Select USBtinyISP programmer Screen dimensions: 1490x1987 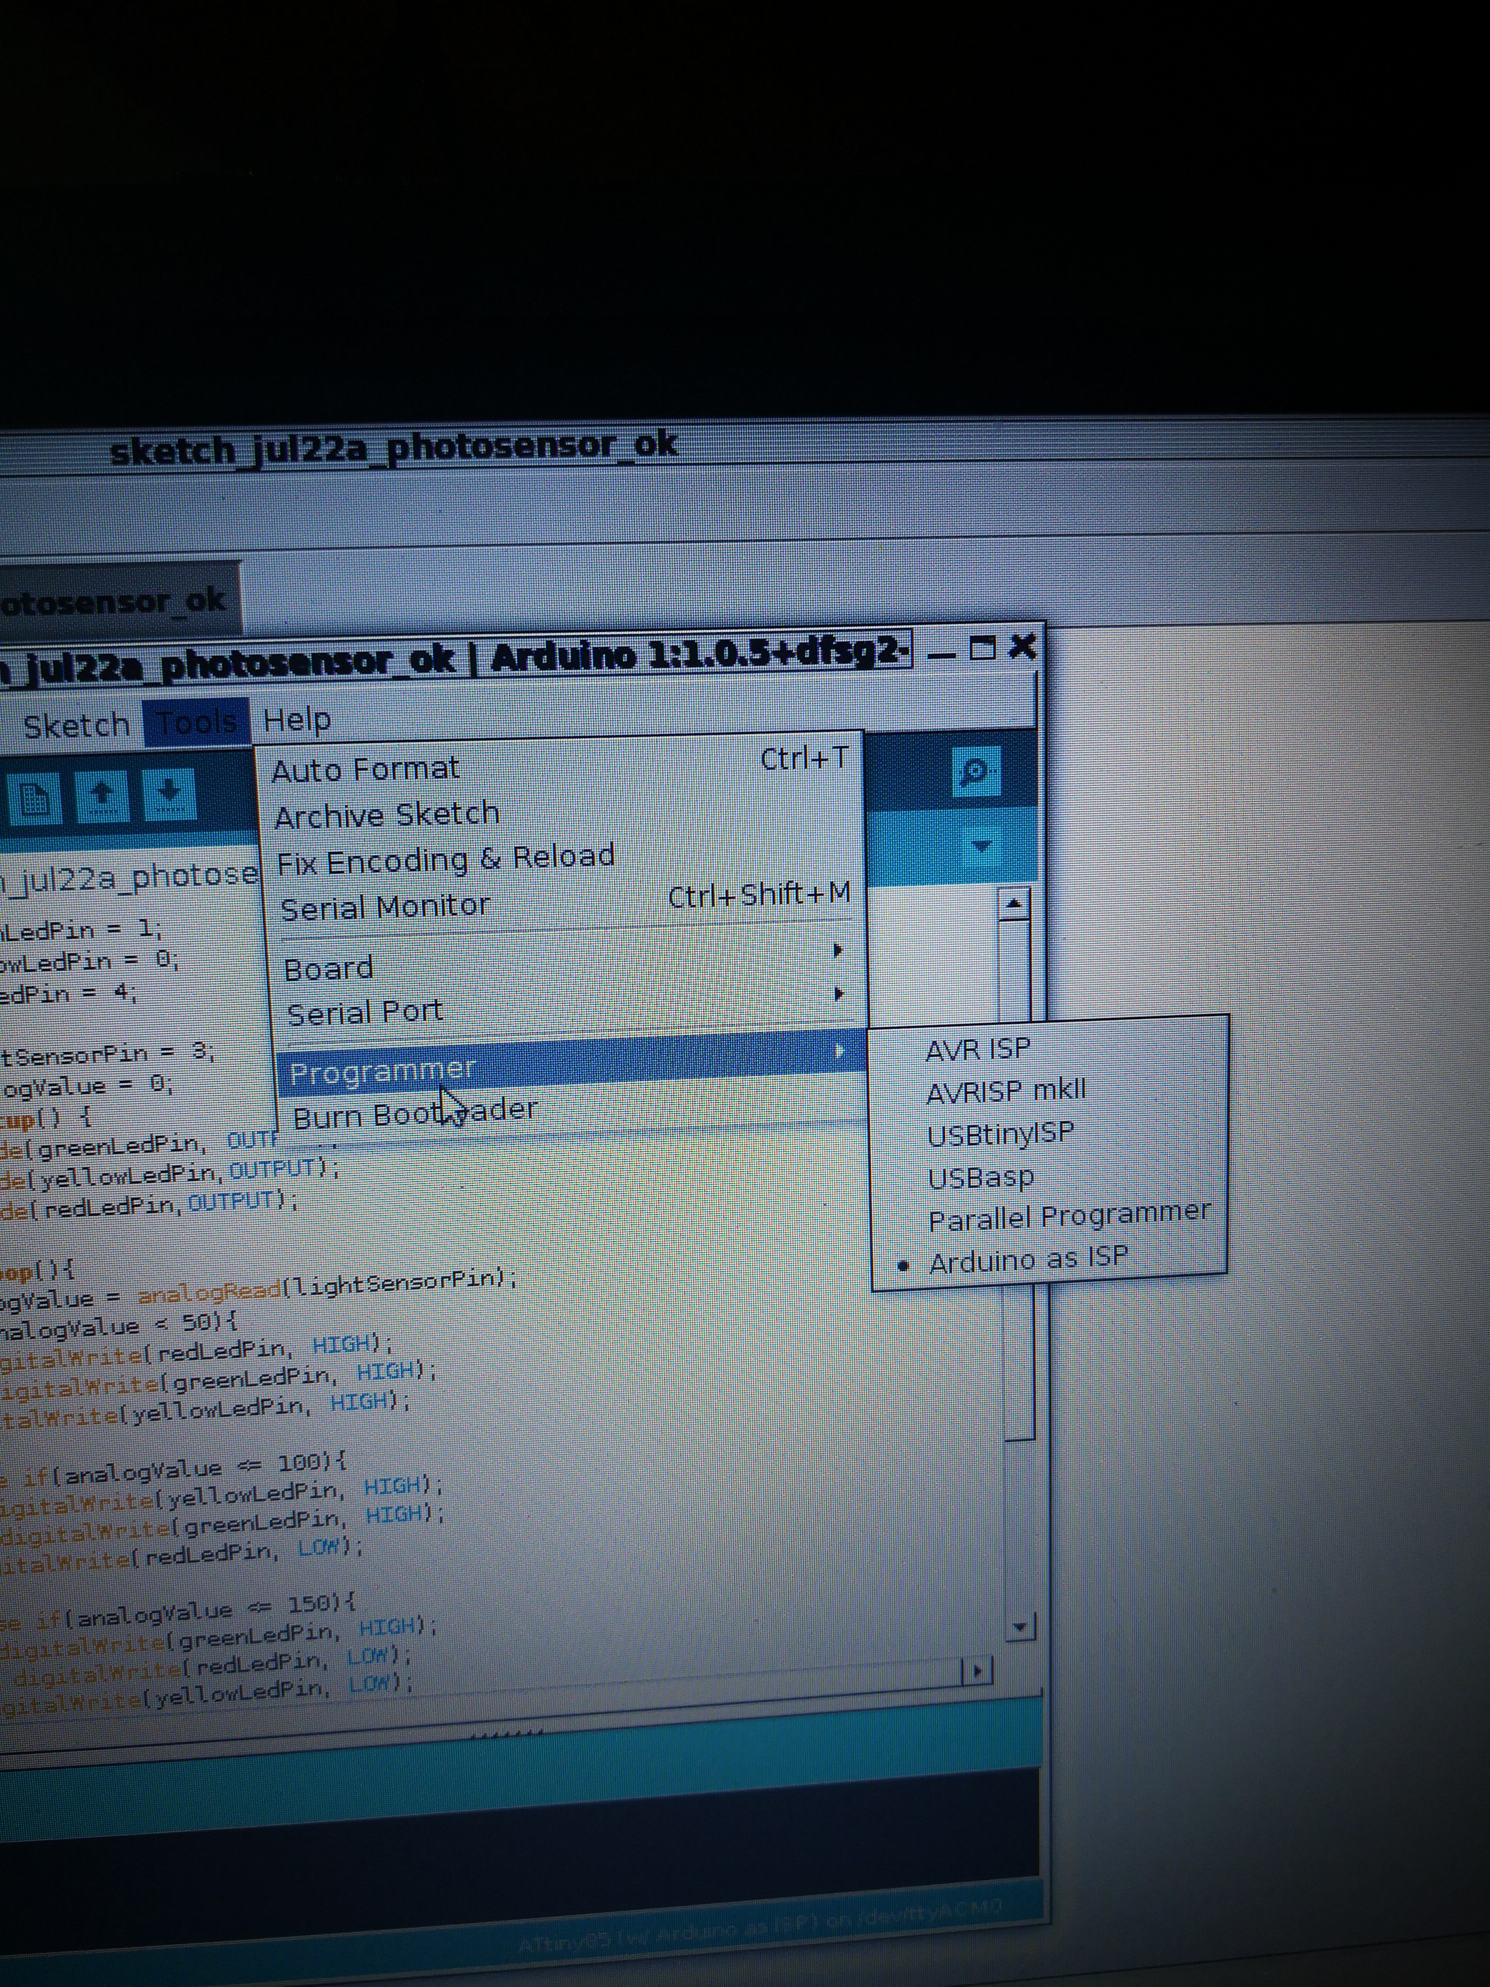(x=1049, y=1134)
